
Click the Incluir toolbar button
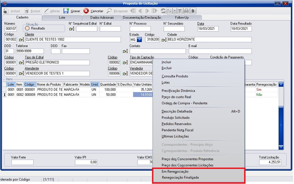12,11
